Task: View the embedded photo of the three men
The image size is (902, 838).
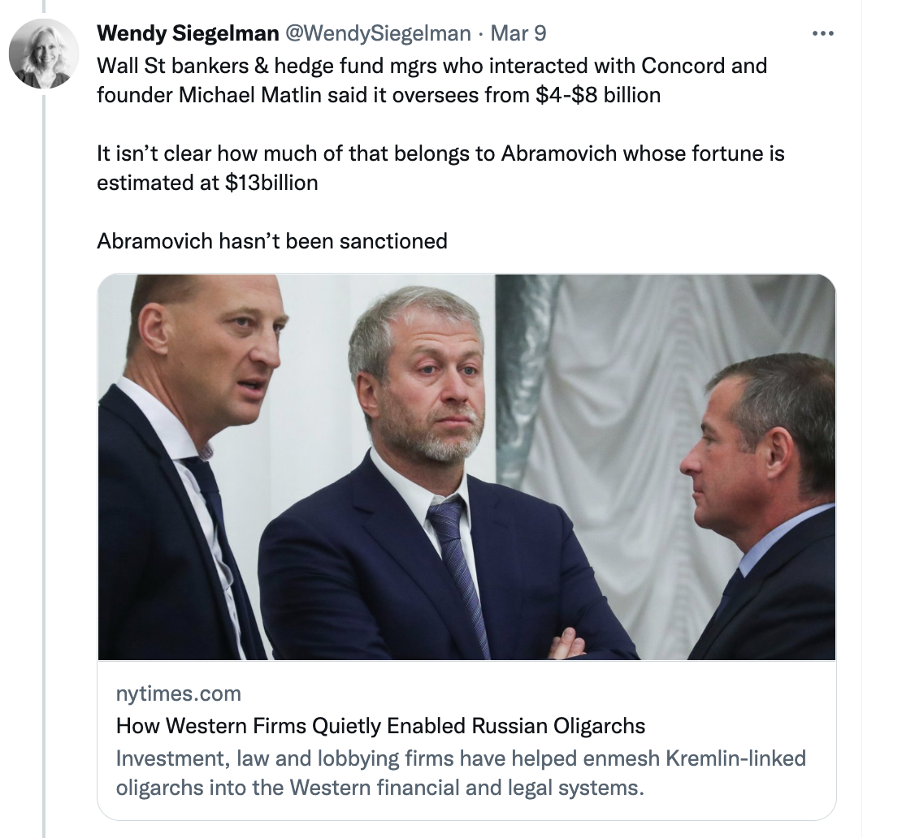Action: (466, 467)
